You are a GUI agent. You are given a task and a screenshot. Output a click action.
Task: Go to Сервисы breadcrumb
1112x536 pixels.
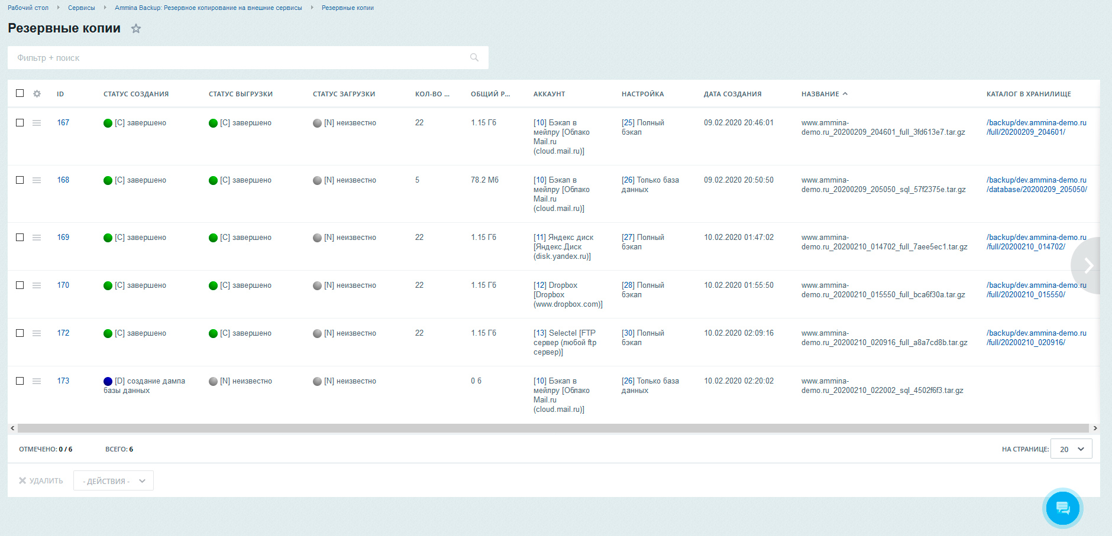(x=82, y=8)
